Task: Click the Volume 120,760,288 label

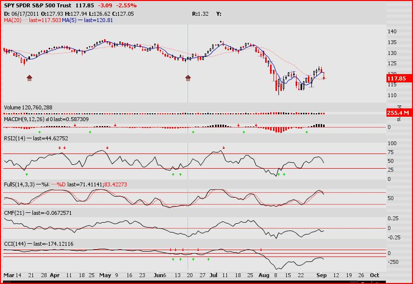Action: (x=28, y=107)
